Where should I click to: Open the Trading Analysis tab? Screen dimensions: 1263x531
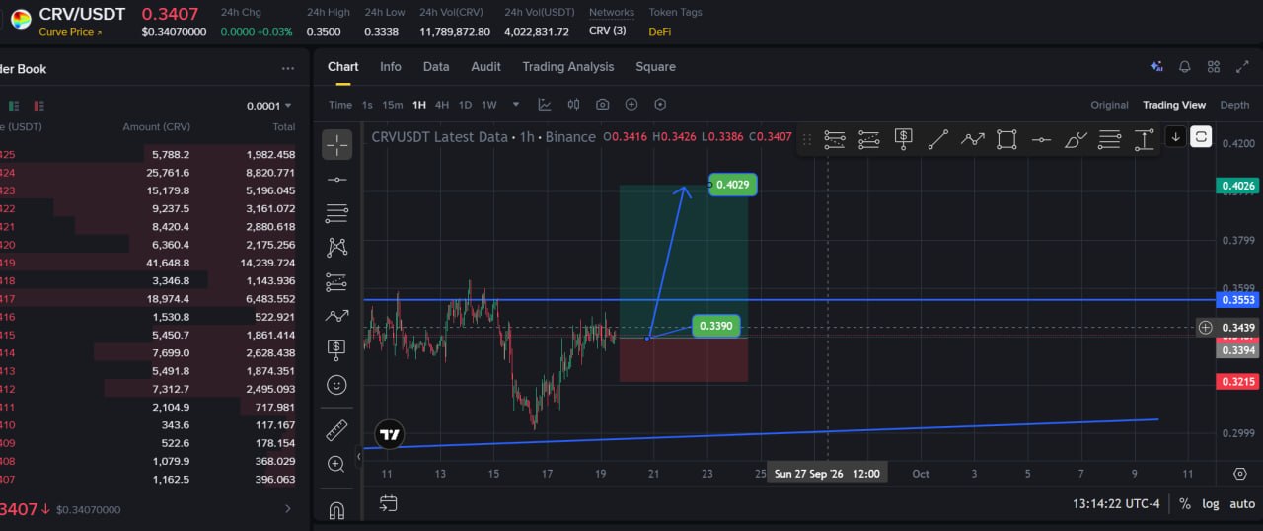coord(568,67)
